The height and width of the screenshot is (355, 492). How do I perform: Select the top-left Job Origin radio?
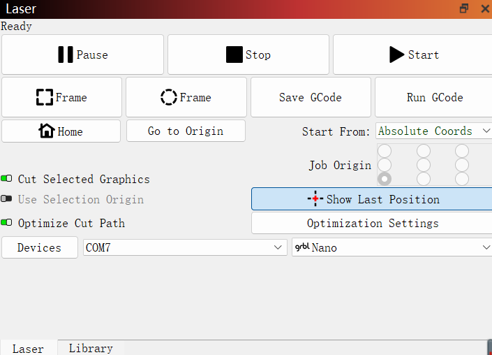click(385, 151)
